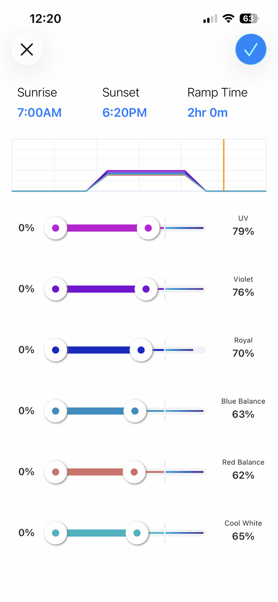Viewport: 278px width, 602px height.
Task: Confirm with the blue checkmark button
Action: click(x=250, y=49)
